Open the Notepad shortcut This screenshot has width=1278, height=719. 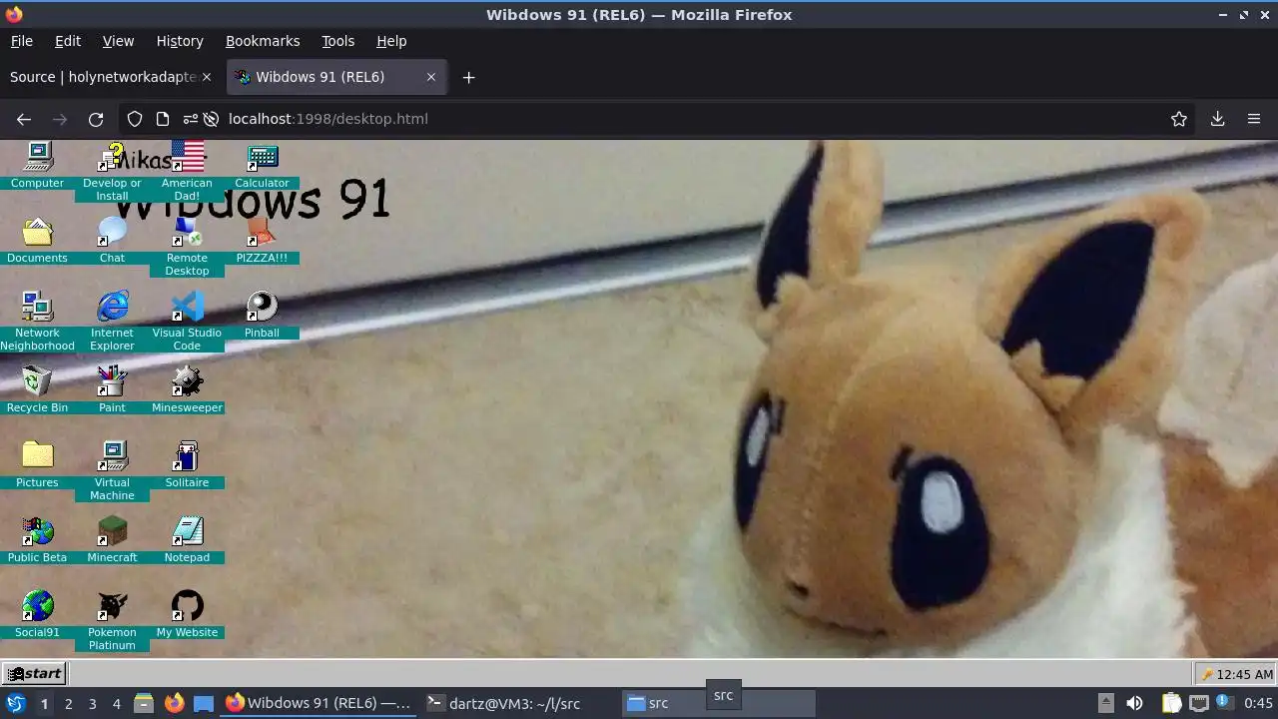point(187,539)
